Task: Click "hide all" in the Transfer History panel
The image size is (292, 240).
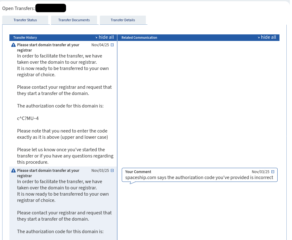Action: 106,37
